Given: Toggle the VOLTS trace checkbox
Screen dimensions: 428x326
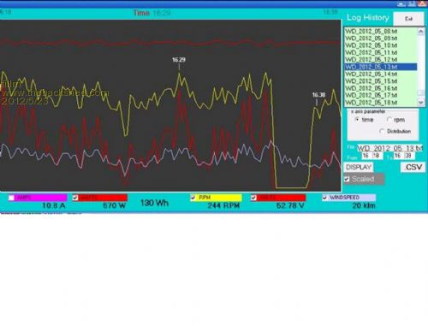Looking at the screenshot, I should (x=253, y=198).
